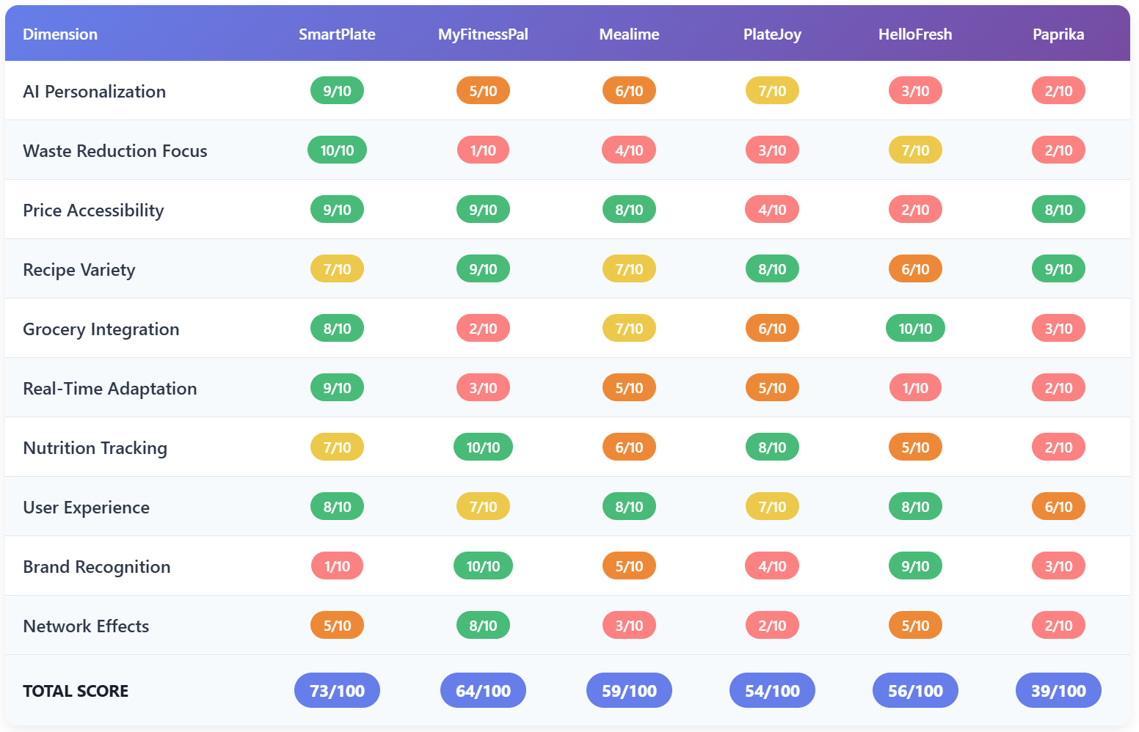Click MyFitnessPal's 10/10 Nutrition Tracking badge
Viewport: 1139px width, 732px height.
coord(483,447)
